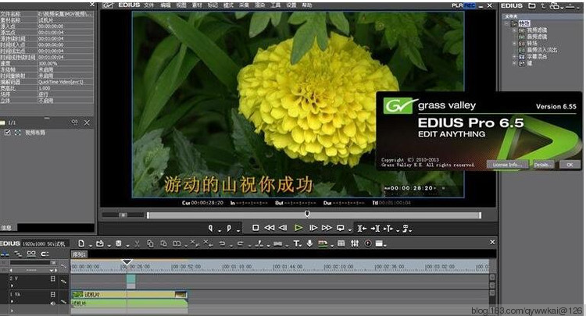586x316 pixels.
Task: Open the 素材 menu
Action: click(197, 5)
